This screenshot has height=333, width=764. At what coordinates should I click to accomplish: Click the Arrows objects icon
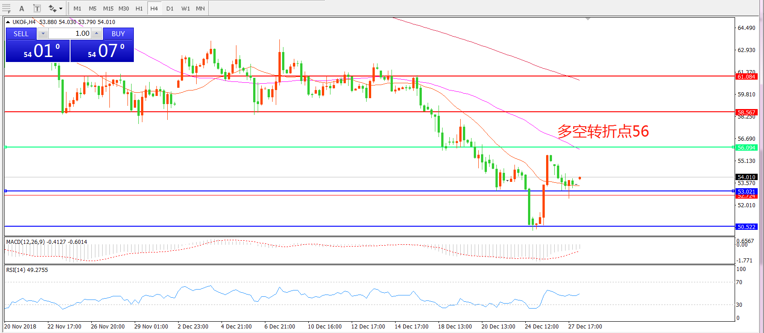tap(52, 8)
